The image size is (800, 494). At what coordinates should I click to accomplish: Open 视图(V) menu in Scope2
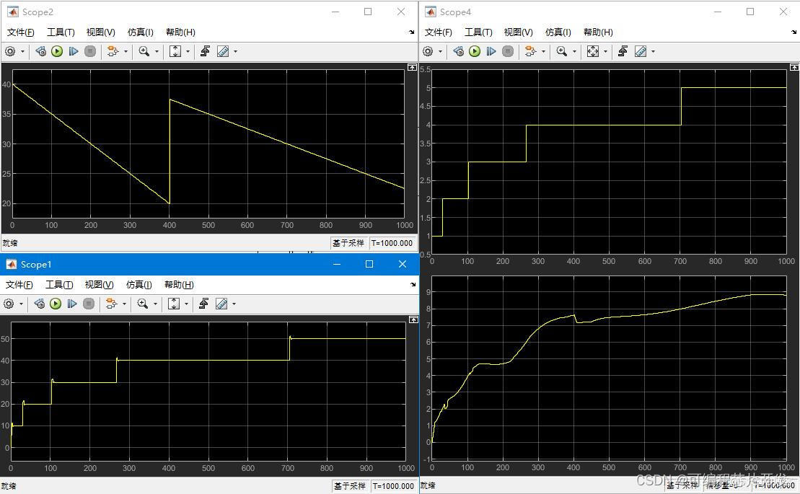(x=100, y=32)
